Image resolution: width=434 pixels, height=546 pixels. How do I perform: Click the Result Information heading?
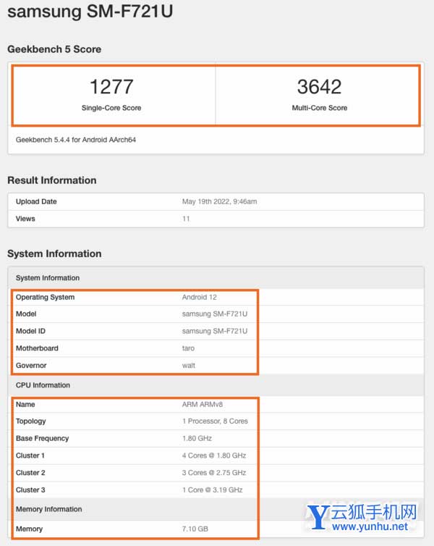[x=52, y=180]
